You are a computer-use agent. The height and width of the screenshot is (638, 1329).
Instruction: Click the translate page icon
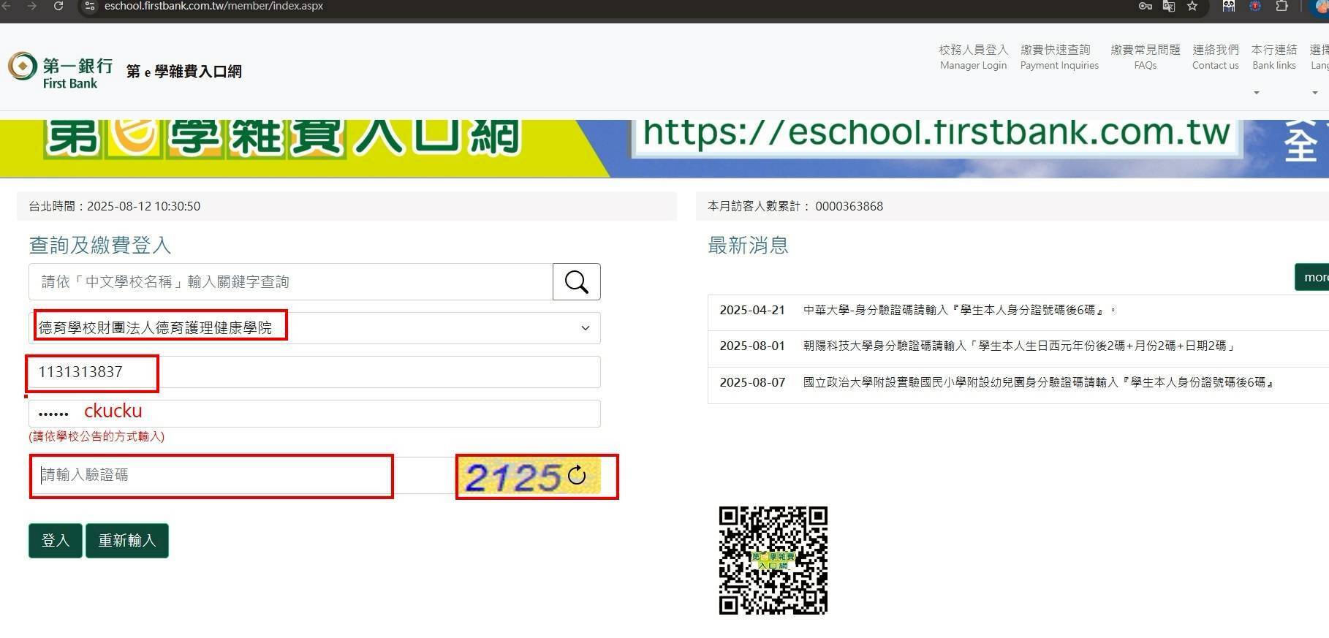(1169, 7)
